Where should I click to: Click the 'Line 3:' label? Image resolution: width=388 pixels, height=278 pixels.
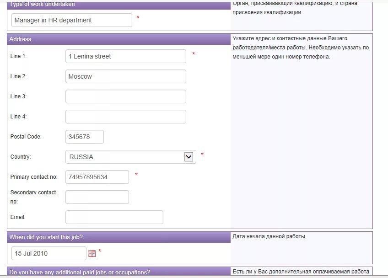[x=18, y=96]
